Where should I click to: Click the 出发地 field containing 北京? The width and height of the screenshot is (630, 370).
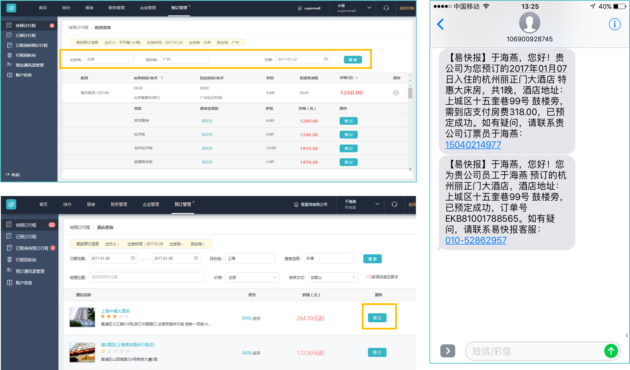(x=109, y=59)
